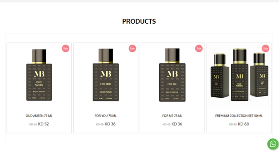Click KD 36 price under For You
The width and height of the screenshot is (279, 159).
(x=110, y=124)
